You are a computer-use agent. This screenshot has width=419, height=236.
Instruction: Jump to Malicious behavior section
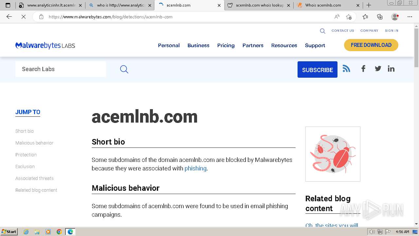click(x=34, y=143)
